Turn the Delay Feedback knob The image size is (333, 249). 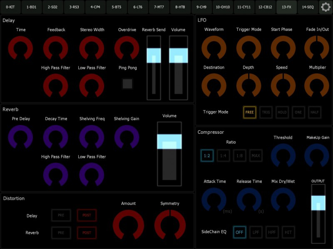[56, 48]
